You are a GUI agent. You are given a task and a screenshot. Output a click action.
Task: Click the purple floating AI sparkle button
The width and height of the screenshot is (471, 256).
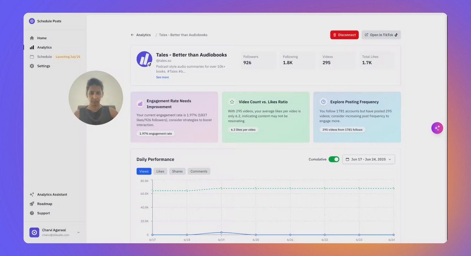point(437,128)
